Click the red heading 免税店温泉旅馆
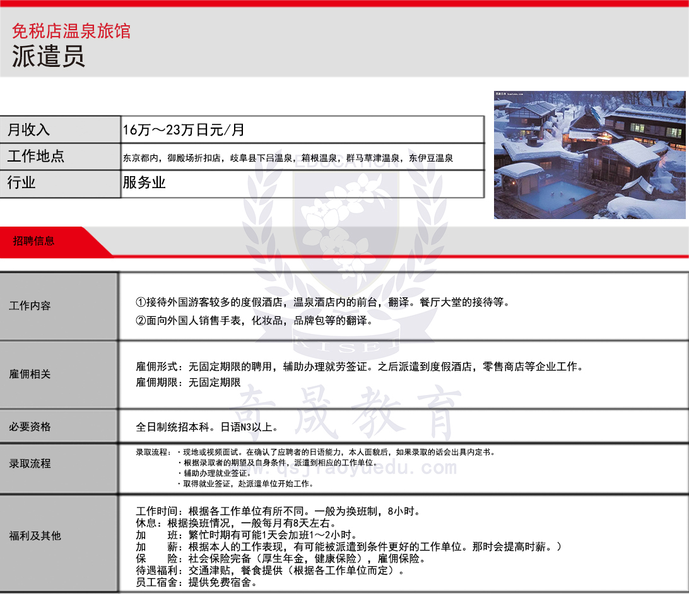The height and width of the screenshot is (594, 689). click(x=71, y=31)
